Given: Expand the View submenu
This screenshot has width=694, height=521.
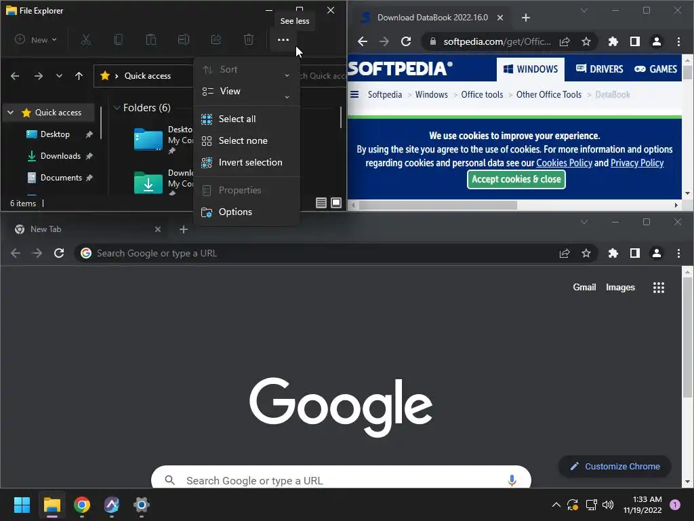Looking at the screenshot, I should click(x=247, y=92).
